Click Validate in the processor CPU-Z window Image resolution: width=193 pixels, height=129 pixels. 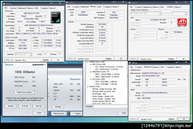click(45, 60)
